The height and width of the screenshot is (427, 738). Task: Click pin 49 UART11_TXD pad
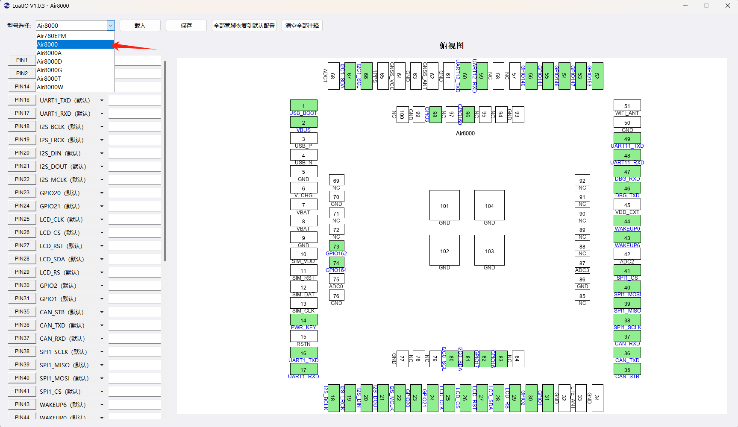pyautogui.click(x=627, y=138)
